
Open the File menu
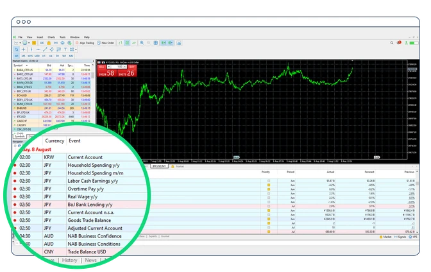tap(21, 37)
